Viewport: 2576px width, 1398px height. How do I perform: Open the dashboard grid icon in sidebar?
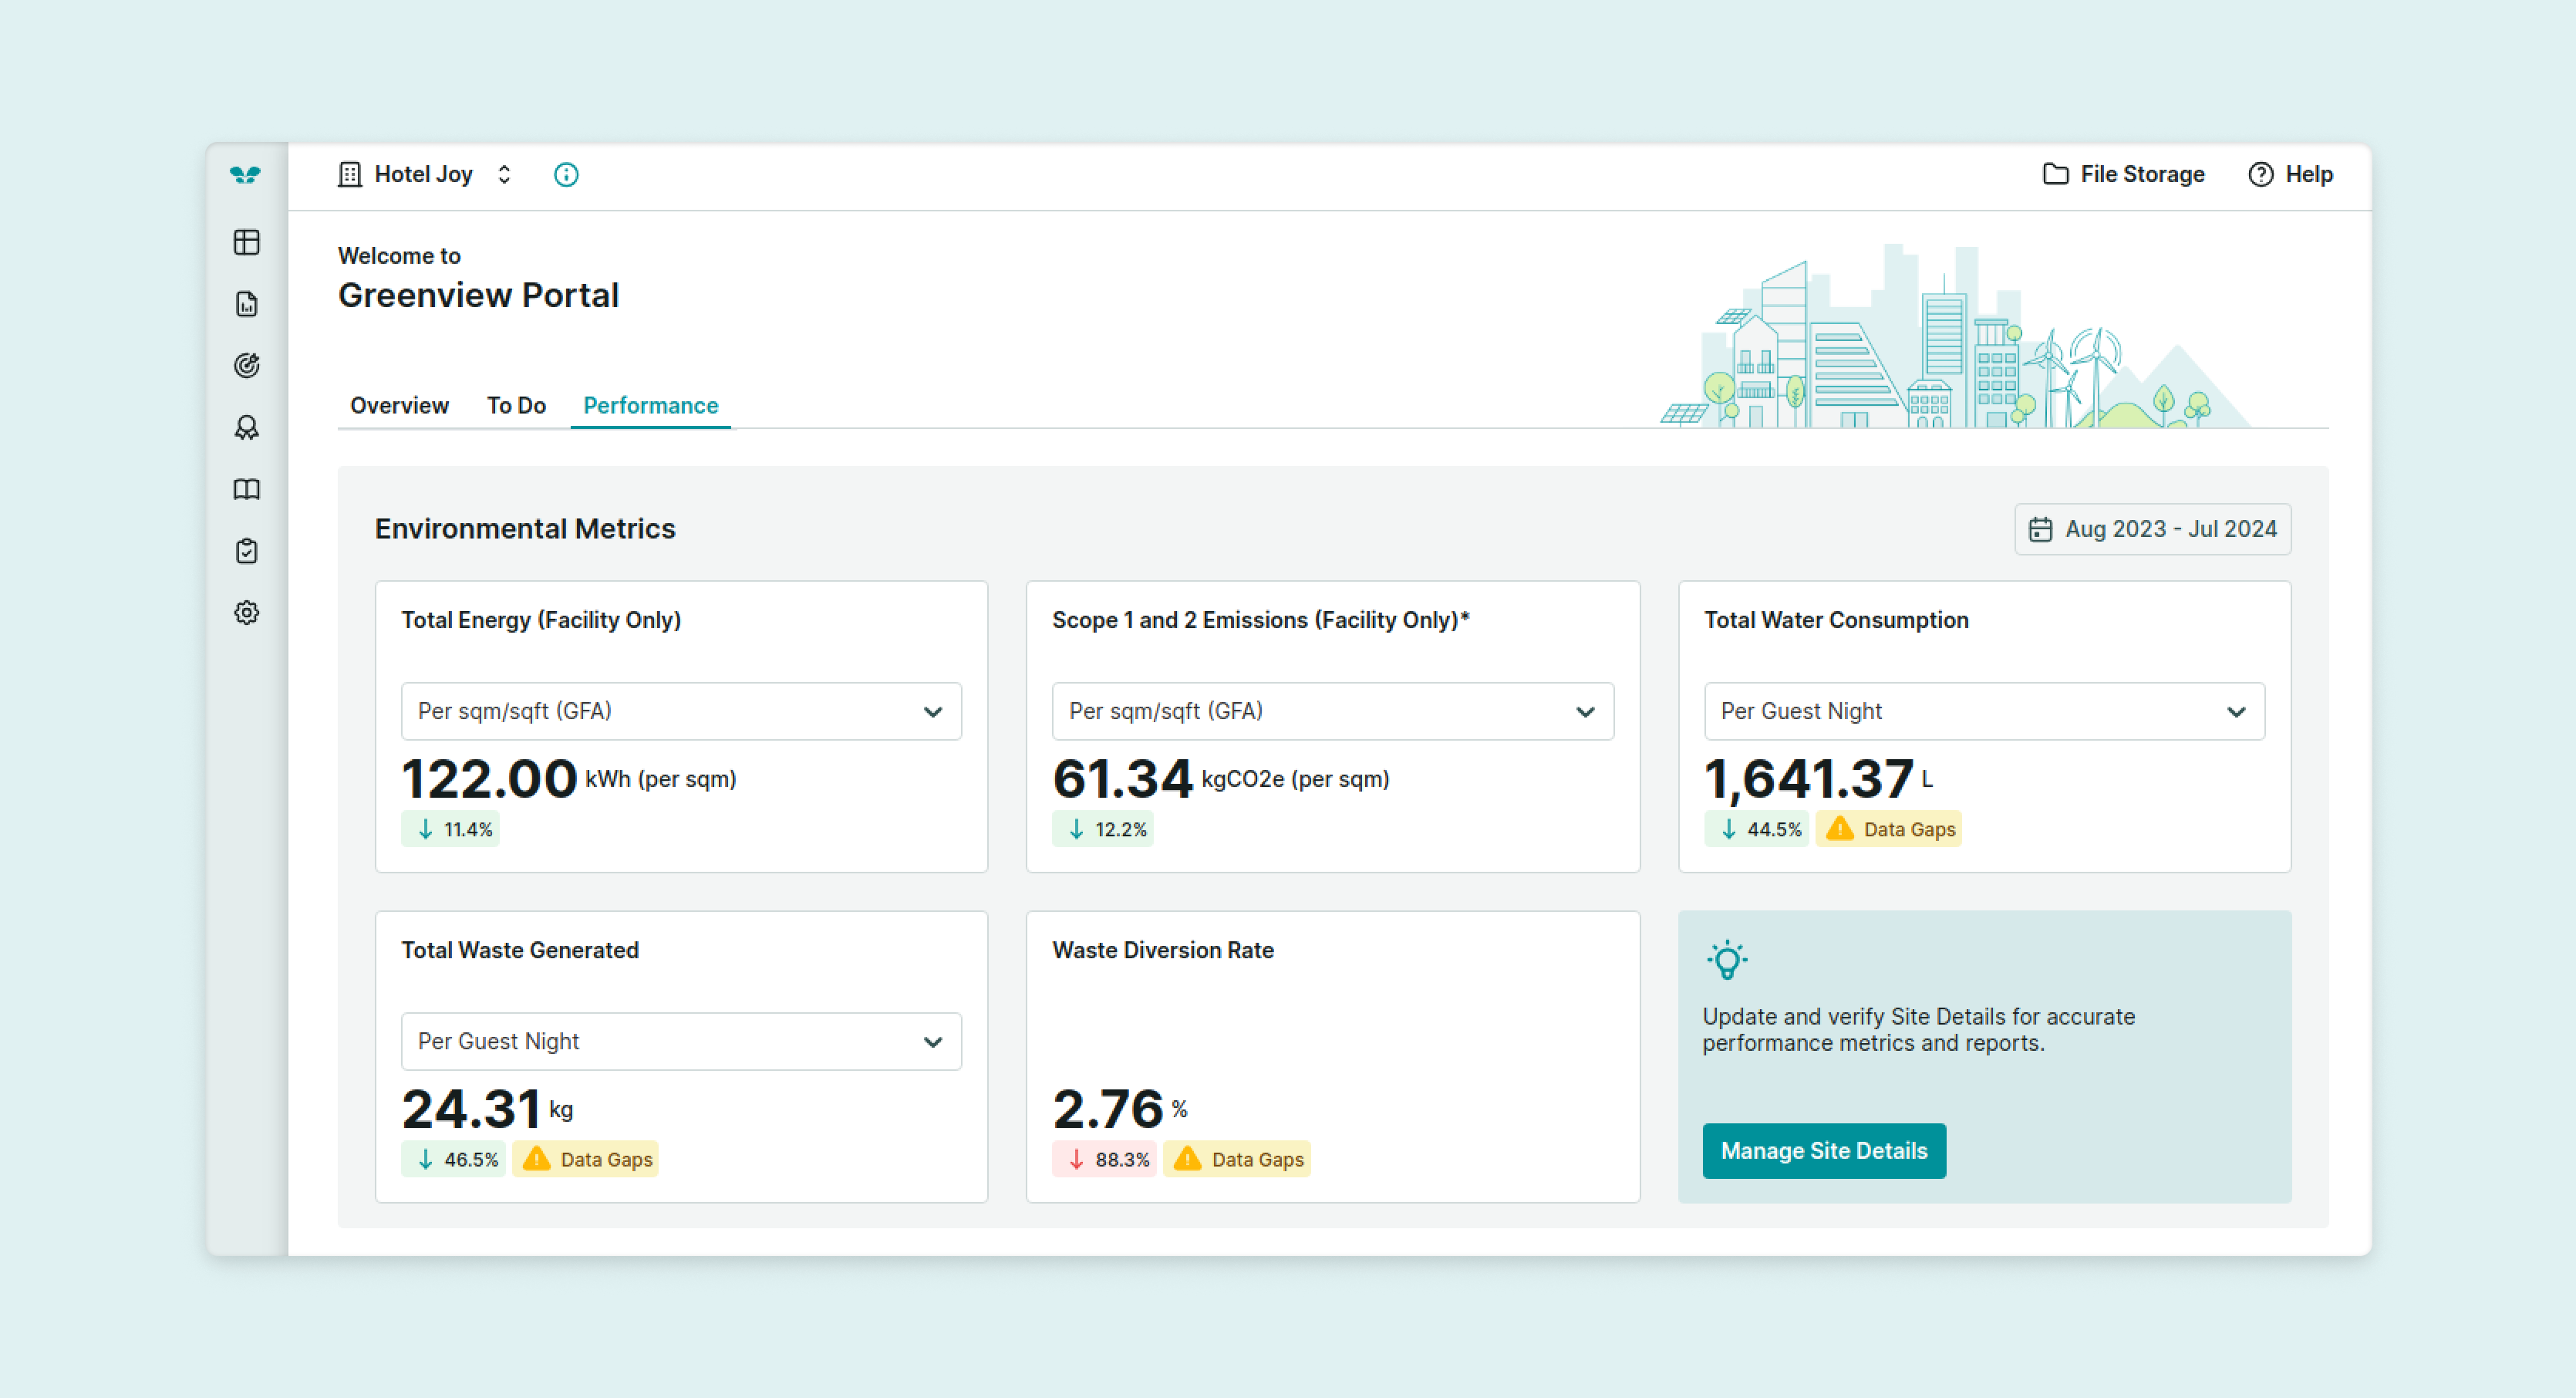247,242
